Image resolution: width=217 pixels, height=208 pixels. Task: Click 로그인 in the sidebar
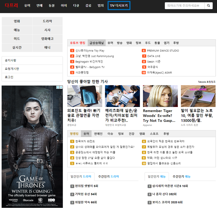coord(32,77)
